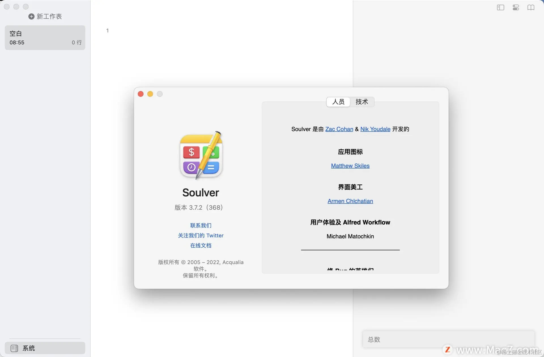Screen dimensions: 544x357
Task: Click the plus icon for new worksheet
Action: 31,16
